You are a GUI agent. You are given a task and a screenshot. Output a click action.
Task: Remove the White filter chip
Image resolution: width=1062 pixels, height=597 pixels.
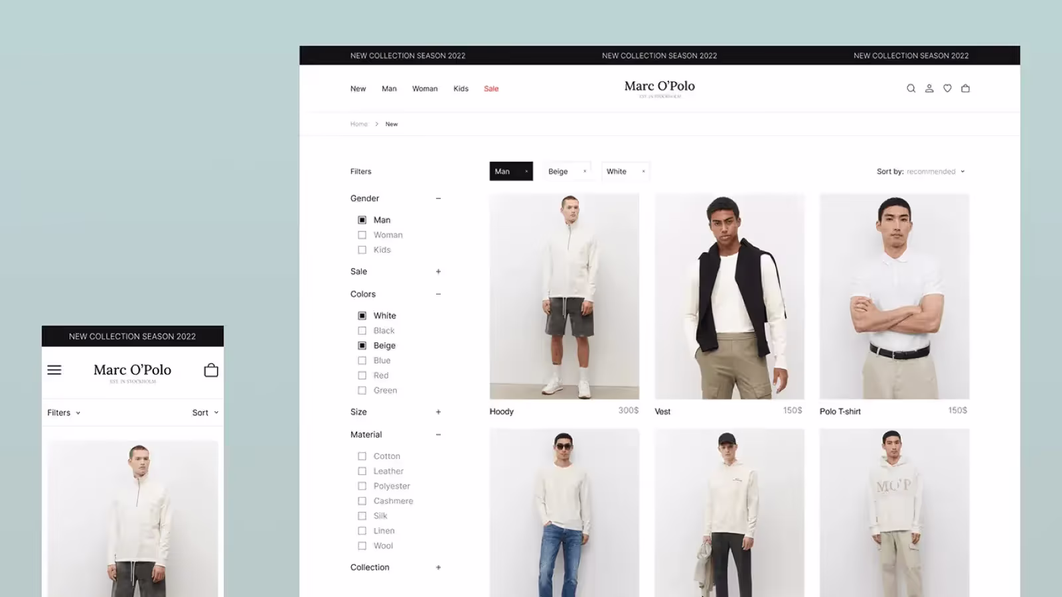click(643, 172)
